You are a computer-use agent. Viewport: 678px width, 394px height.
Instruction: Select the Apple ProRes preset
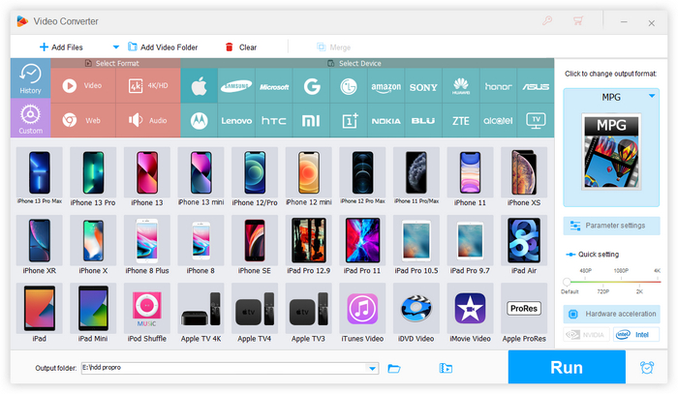(524, 313)
